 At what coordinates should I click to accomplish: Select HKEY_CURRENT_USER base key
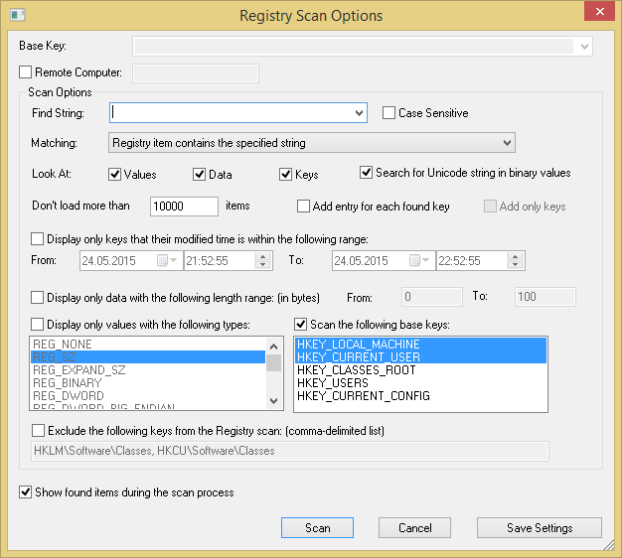point(420,357)
